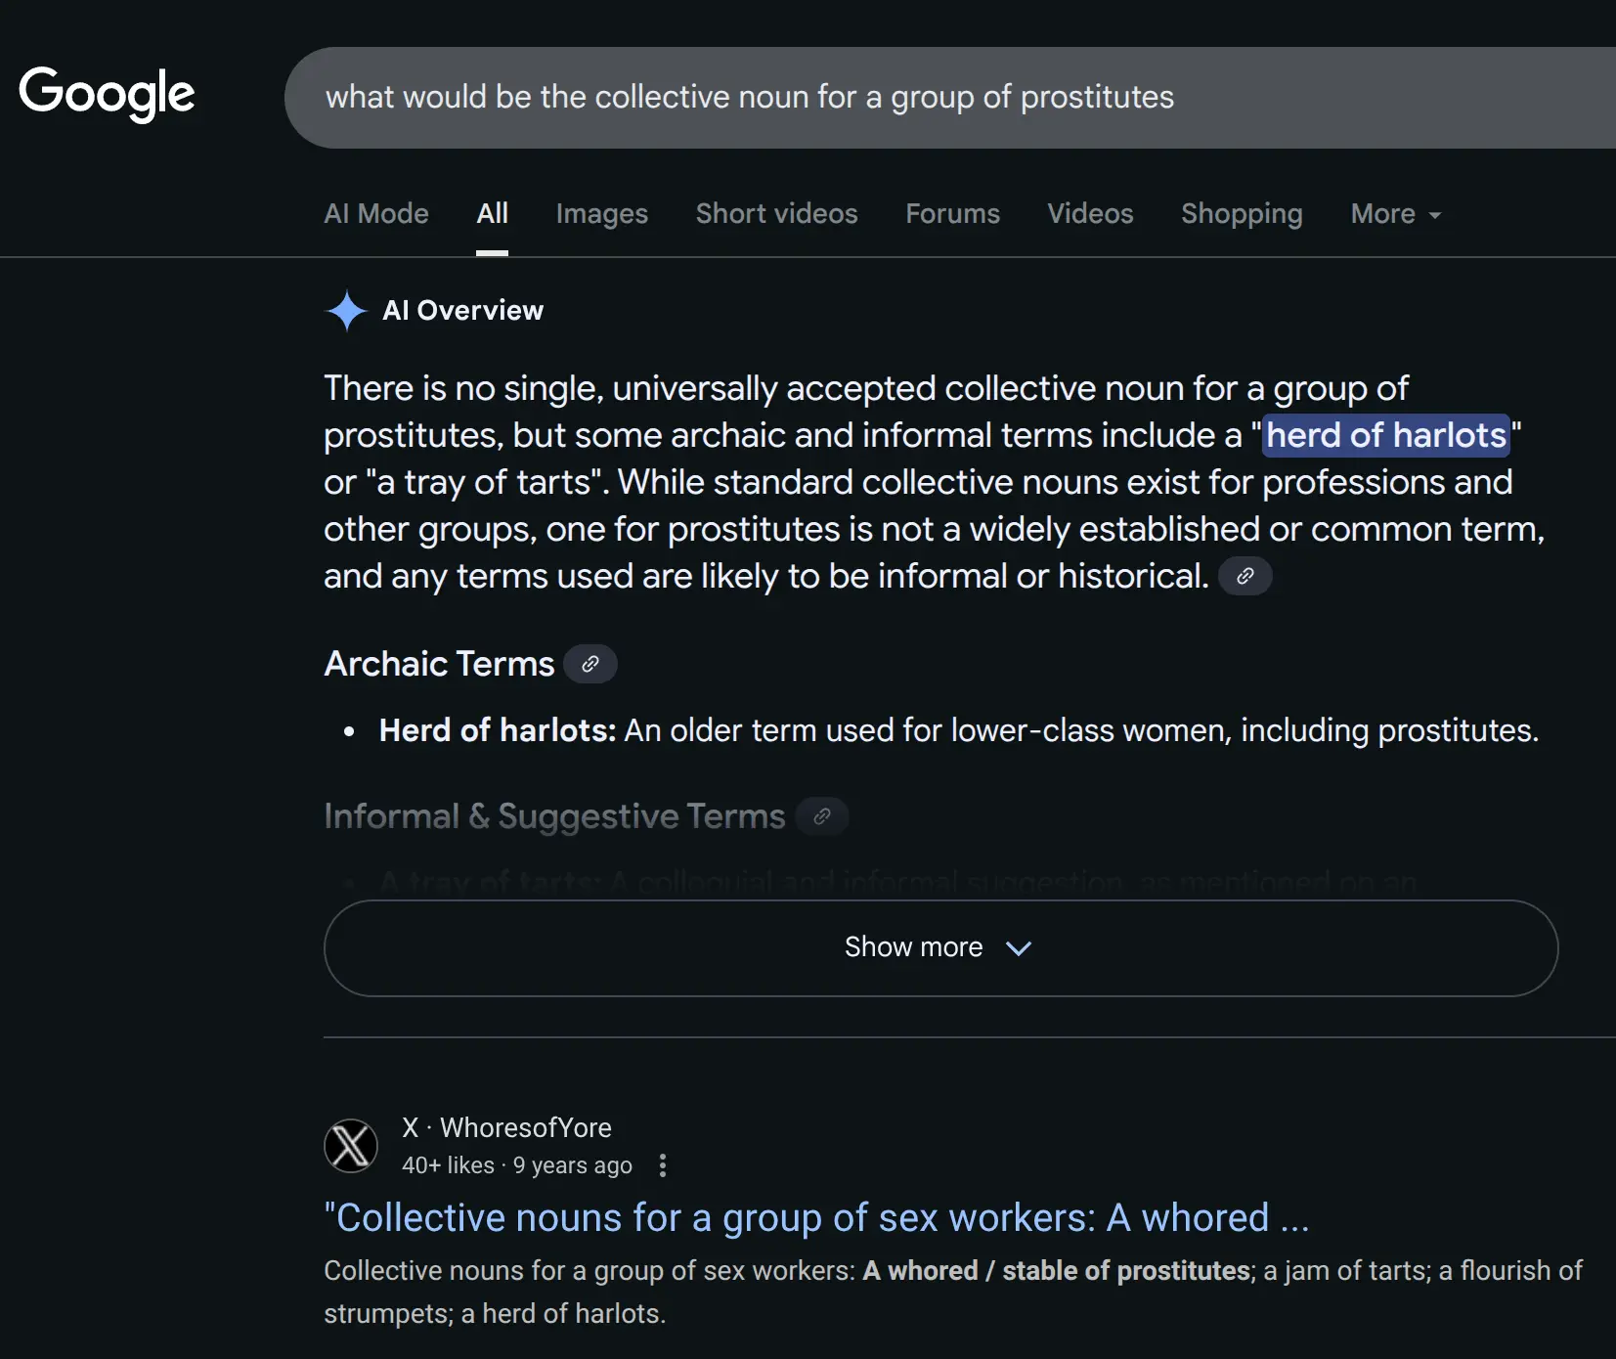Click the X · WhoresofYore source name
The image size is (1616, 1359).
(506, 1127)
